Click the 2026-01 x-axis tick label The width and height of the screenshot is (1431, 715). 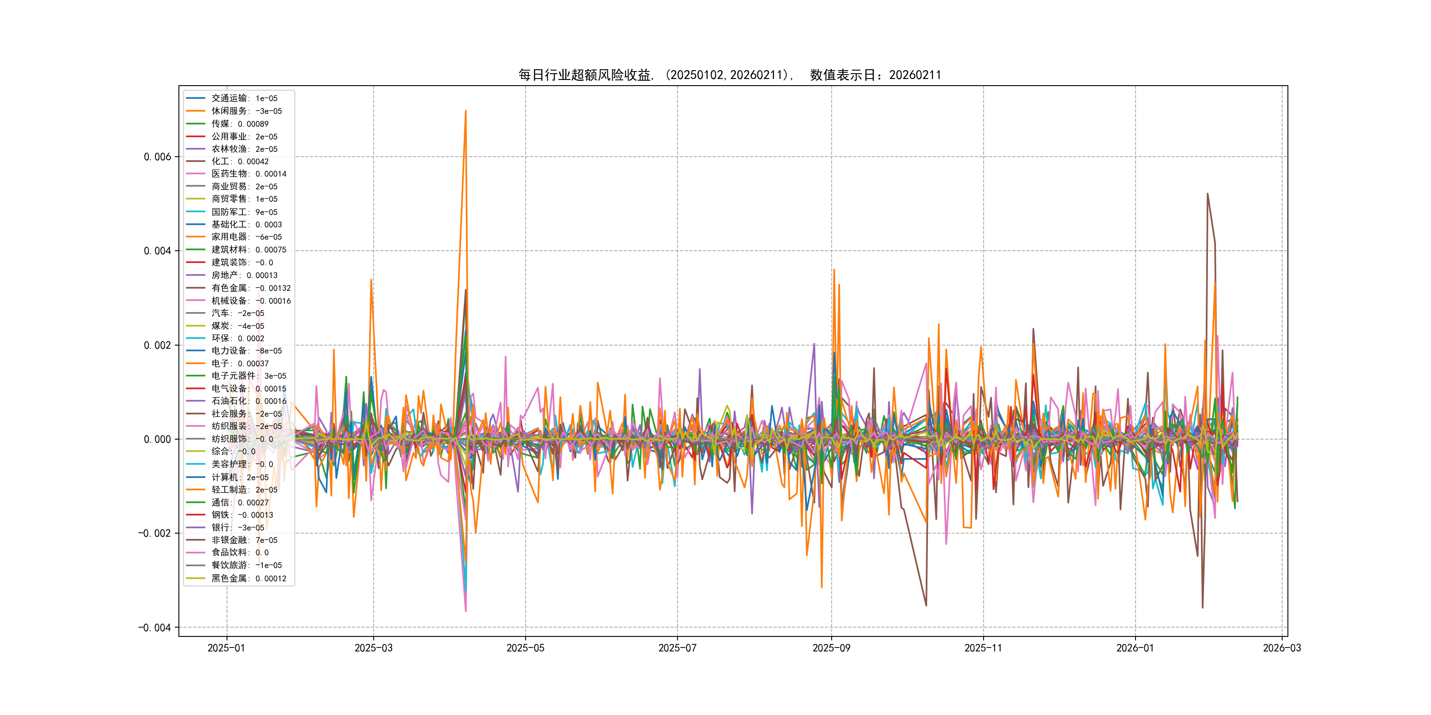click(1134, 648)
